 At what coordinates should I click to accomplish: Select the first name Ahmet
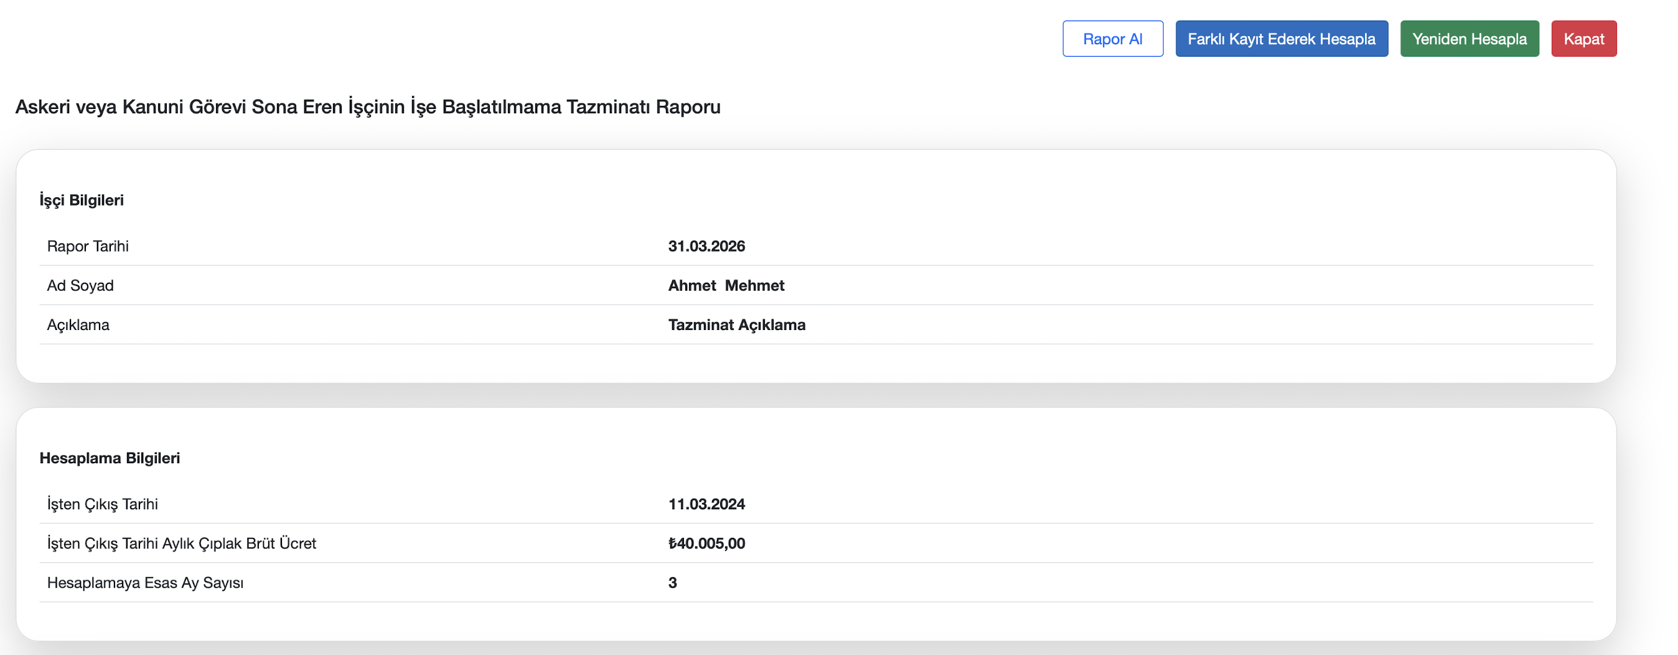click(691, 285)
